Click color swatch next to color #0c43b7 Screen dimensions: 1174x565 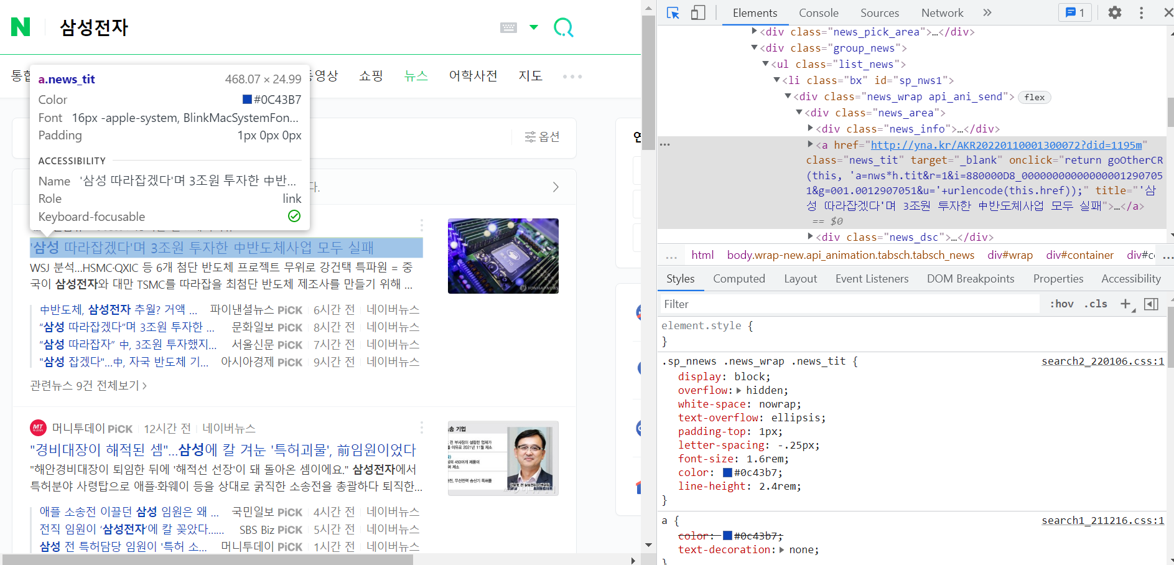[727, 472]
